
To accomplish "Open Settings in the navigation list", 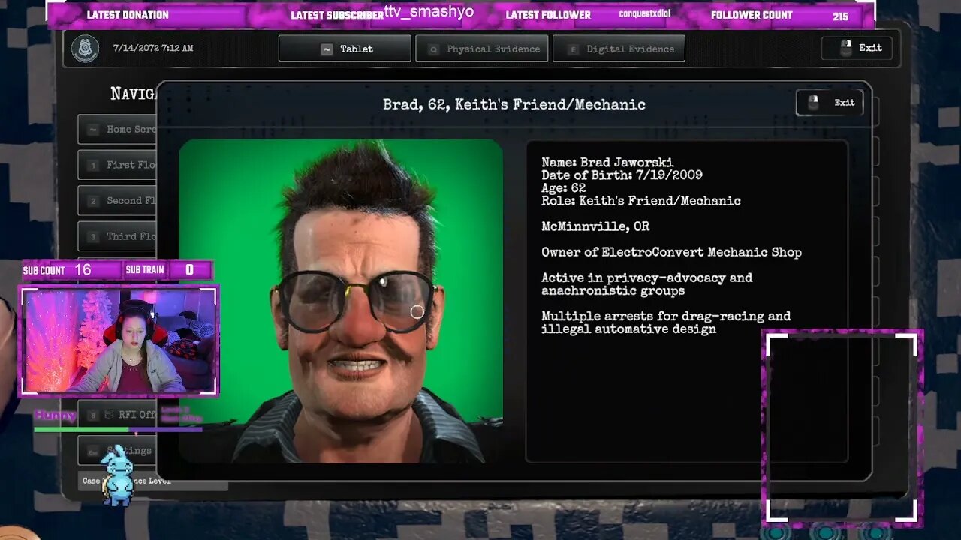I will click(x=117, y=450).
